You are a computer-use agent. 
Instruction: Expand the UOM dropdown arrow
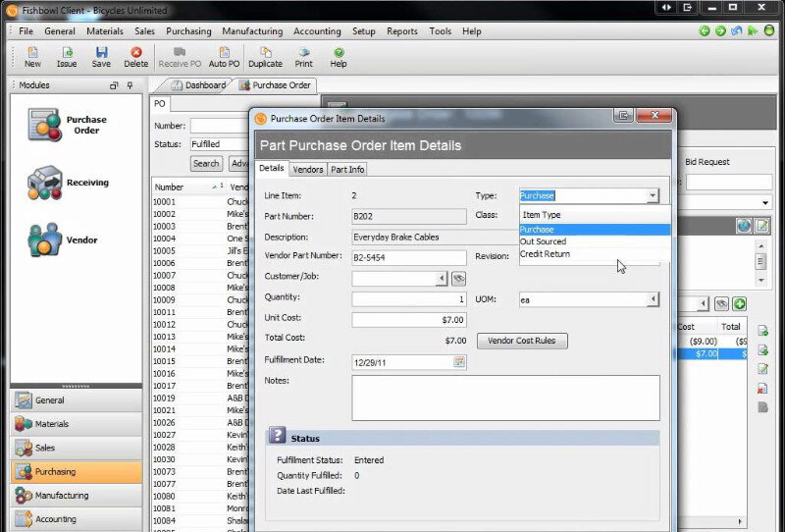pyautogui.click(x=653, y=299)
